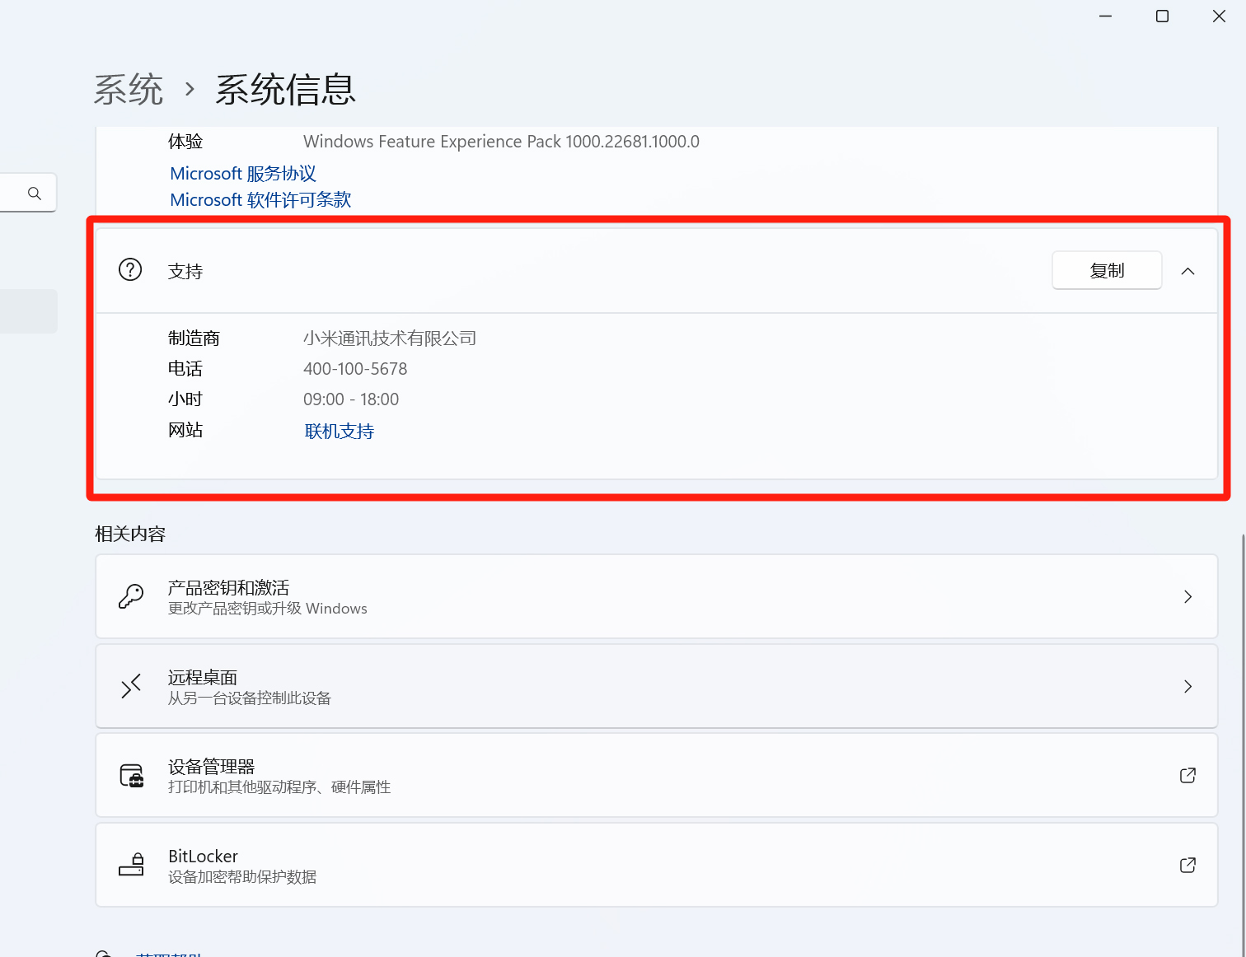Navigate back via the 系统 breadcrumb

pyautogui.click(x=128, y=91)
